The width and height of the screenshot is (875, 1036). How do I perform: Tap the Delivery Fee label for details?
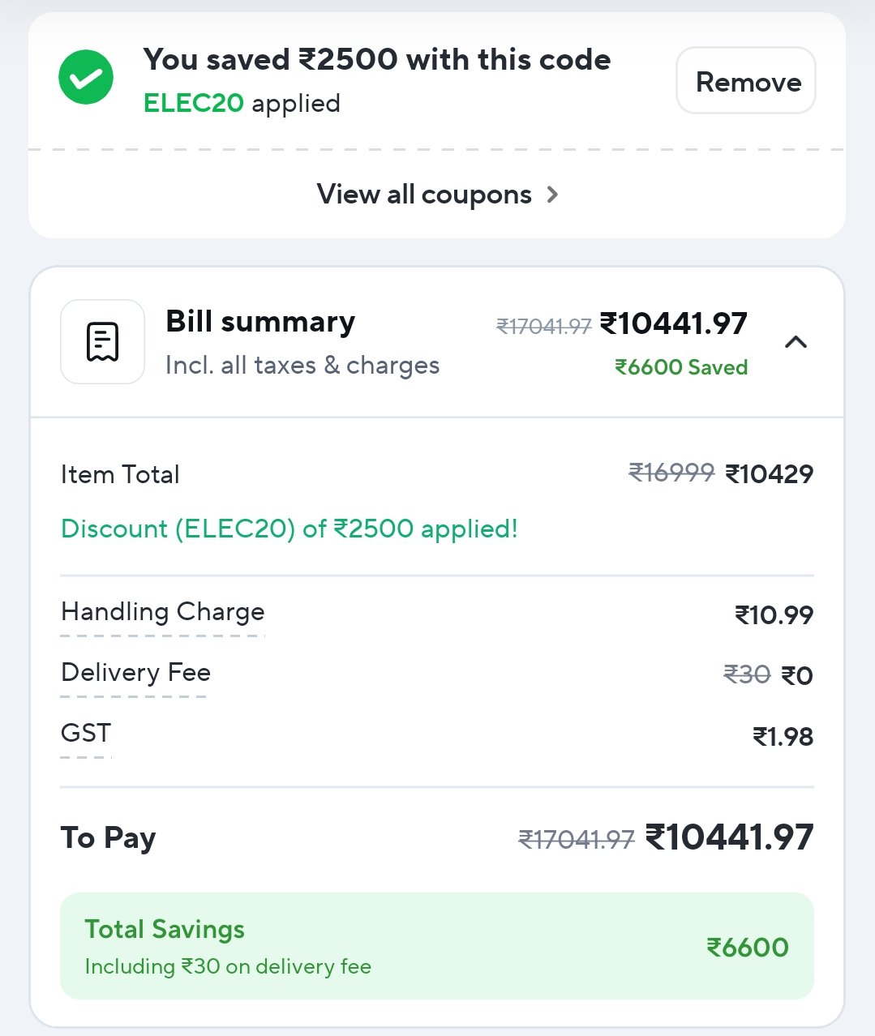point(135,673)
